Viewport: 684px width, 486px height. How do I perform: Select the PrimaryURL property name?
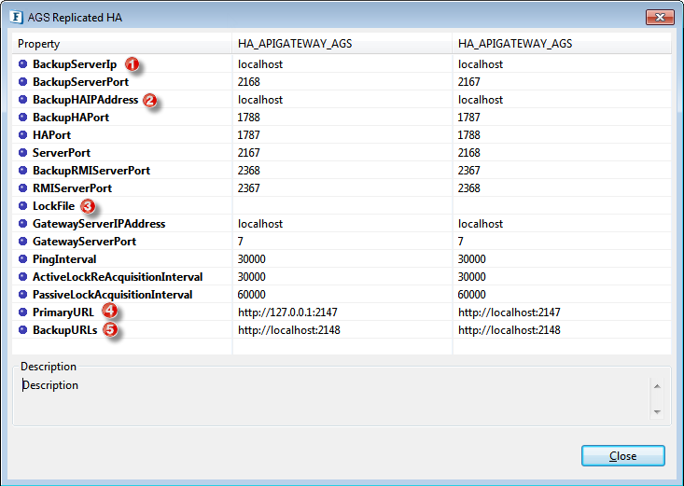tap(63, 312)
